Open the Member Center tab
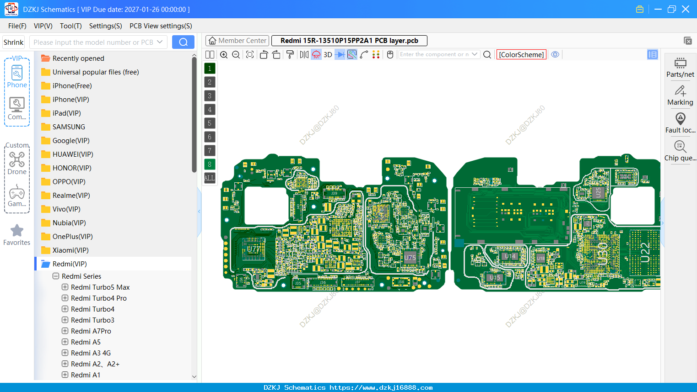This screenshot has width=697, height=392. click(238, 41)
